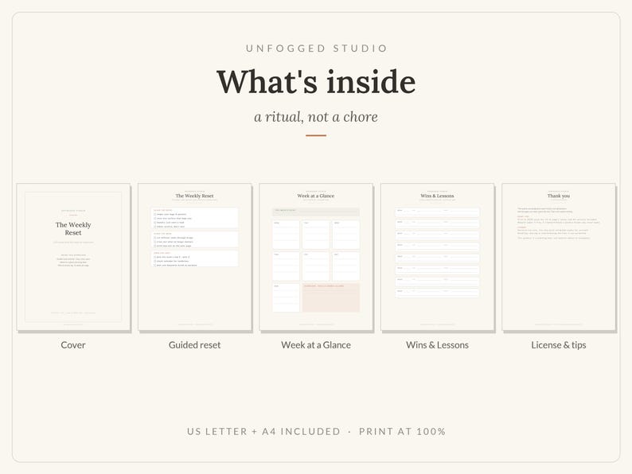Tick first checkbox in Weekly Reset first section

click(x=154, y=214)
